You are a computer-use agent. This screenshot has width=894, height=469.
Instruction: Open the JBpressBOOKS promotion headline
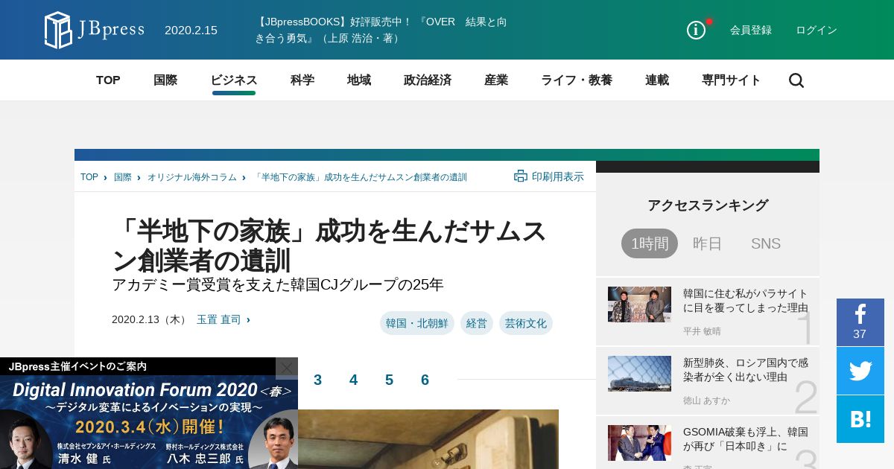(381, 30)
